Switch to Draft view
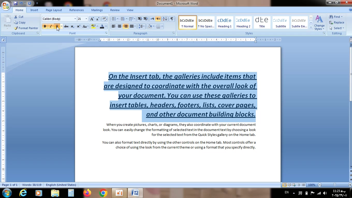 click(304, 185)
